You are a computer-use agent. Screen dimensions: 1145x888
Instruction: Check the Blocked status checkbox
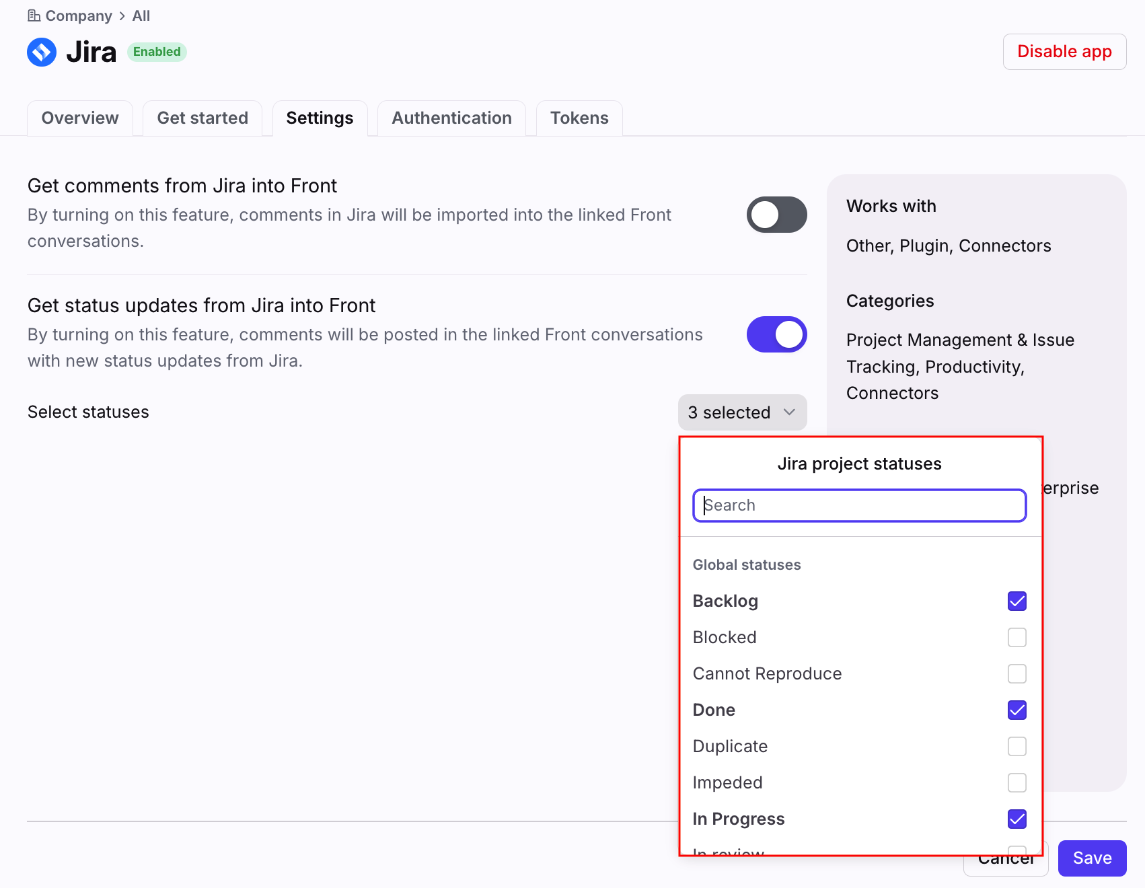(1017, 637)
